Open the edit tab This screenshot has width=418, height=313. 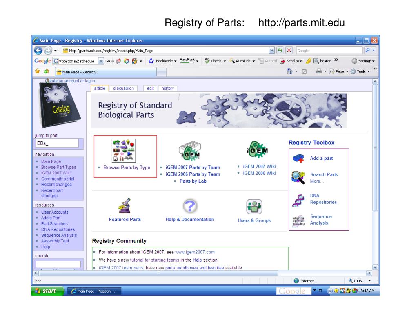tap(150, 88)
